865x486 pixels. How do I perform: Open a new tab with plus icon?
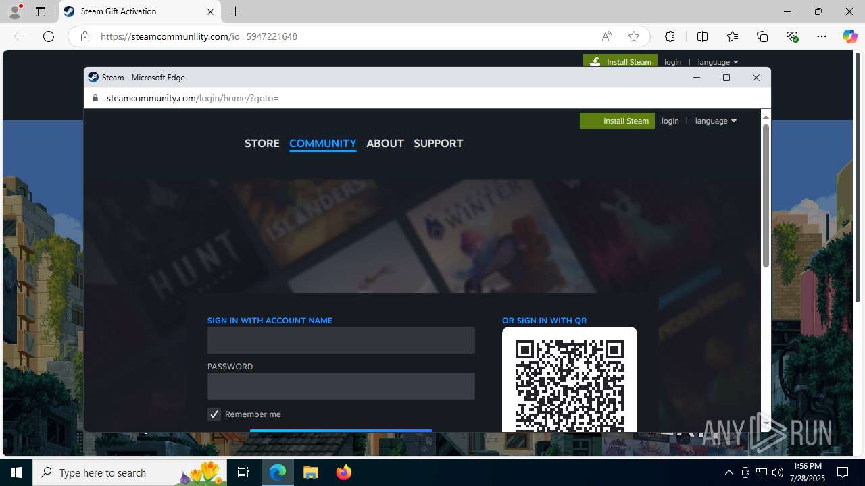pyautogui.click(x=235, y=11)
